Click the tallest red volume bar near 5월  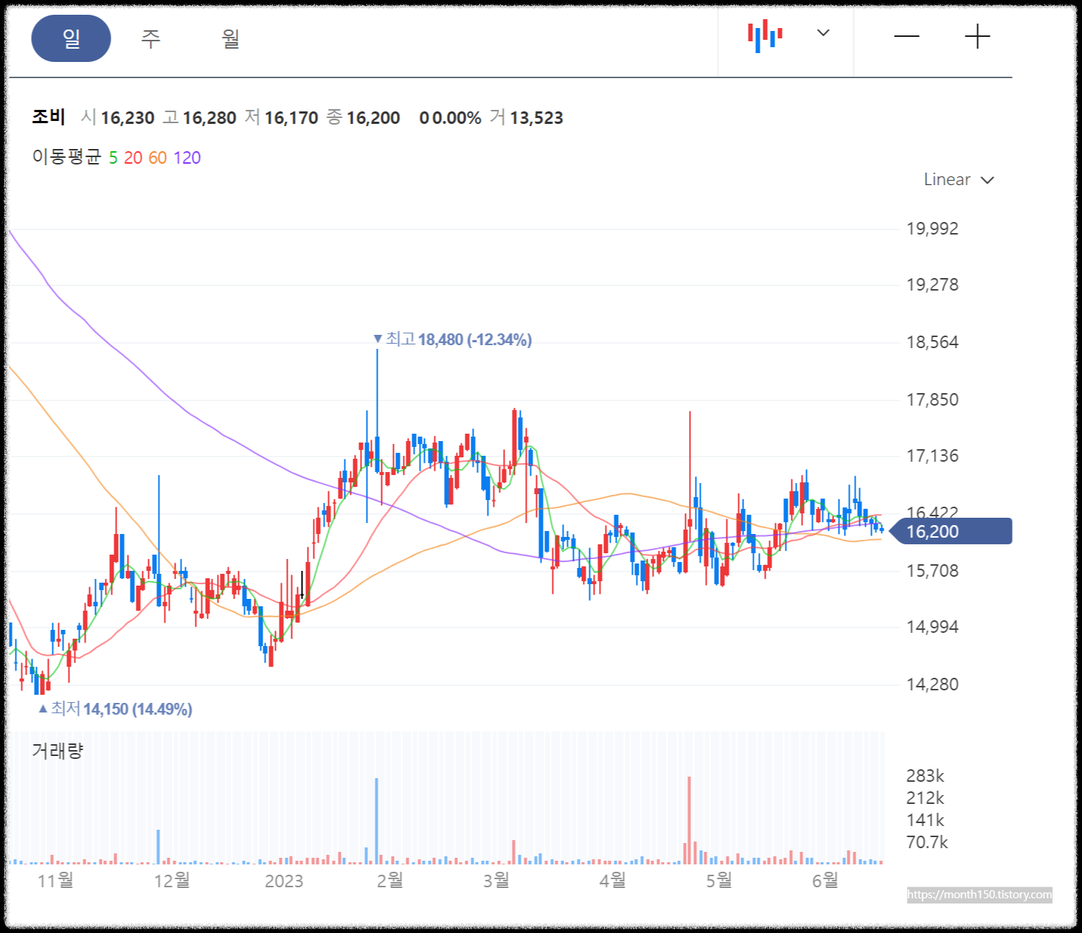click(x=690, y=820)
